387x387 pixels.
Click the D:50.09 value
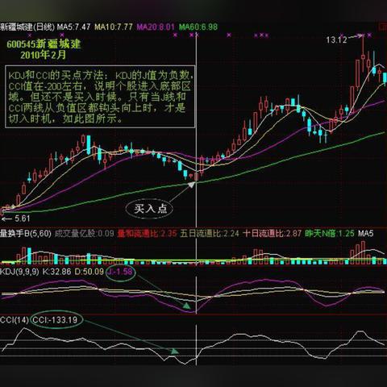tap(89, 272)
